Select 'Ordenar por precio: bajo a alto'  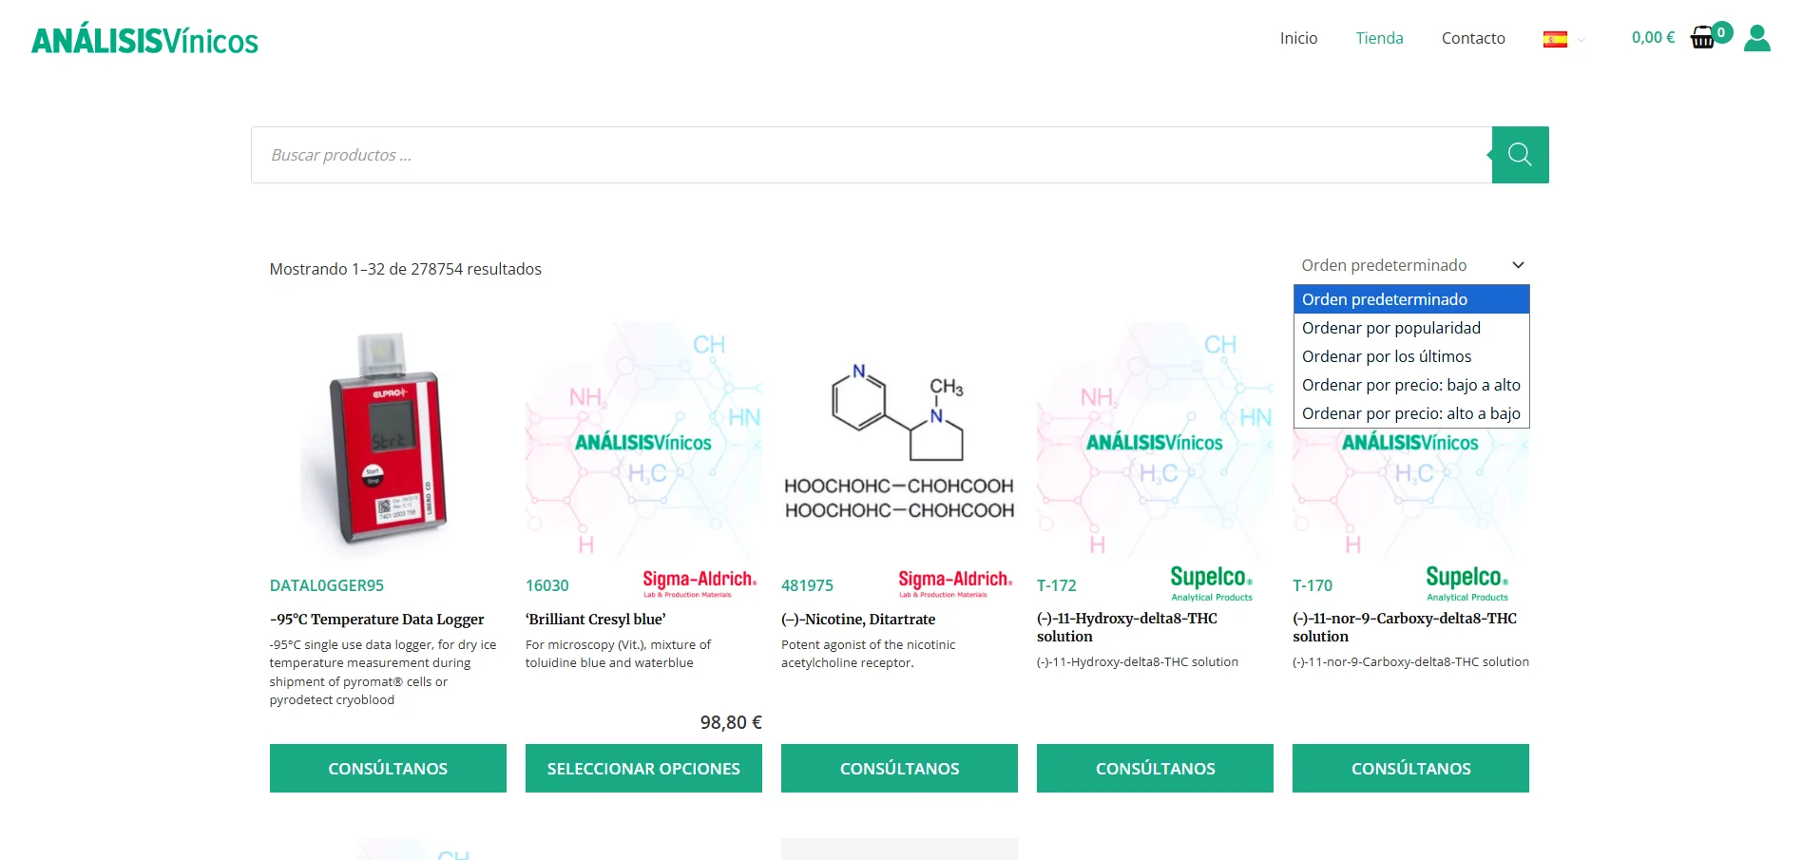coord(1411,385)
